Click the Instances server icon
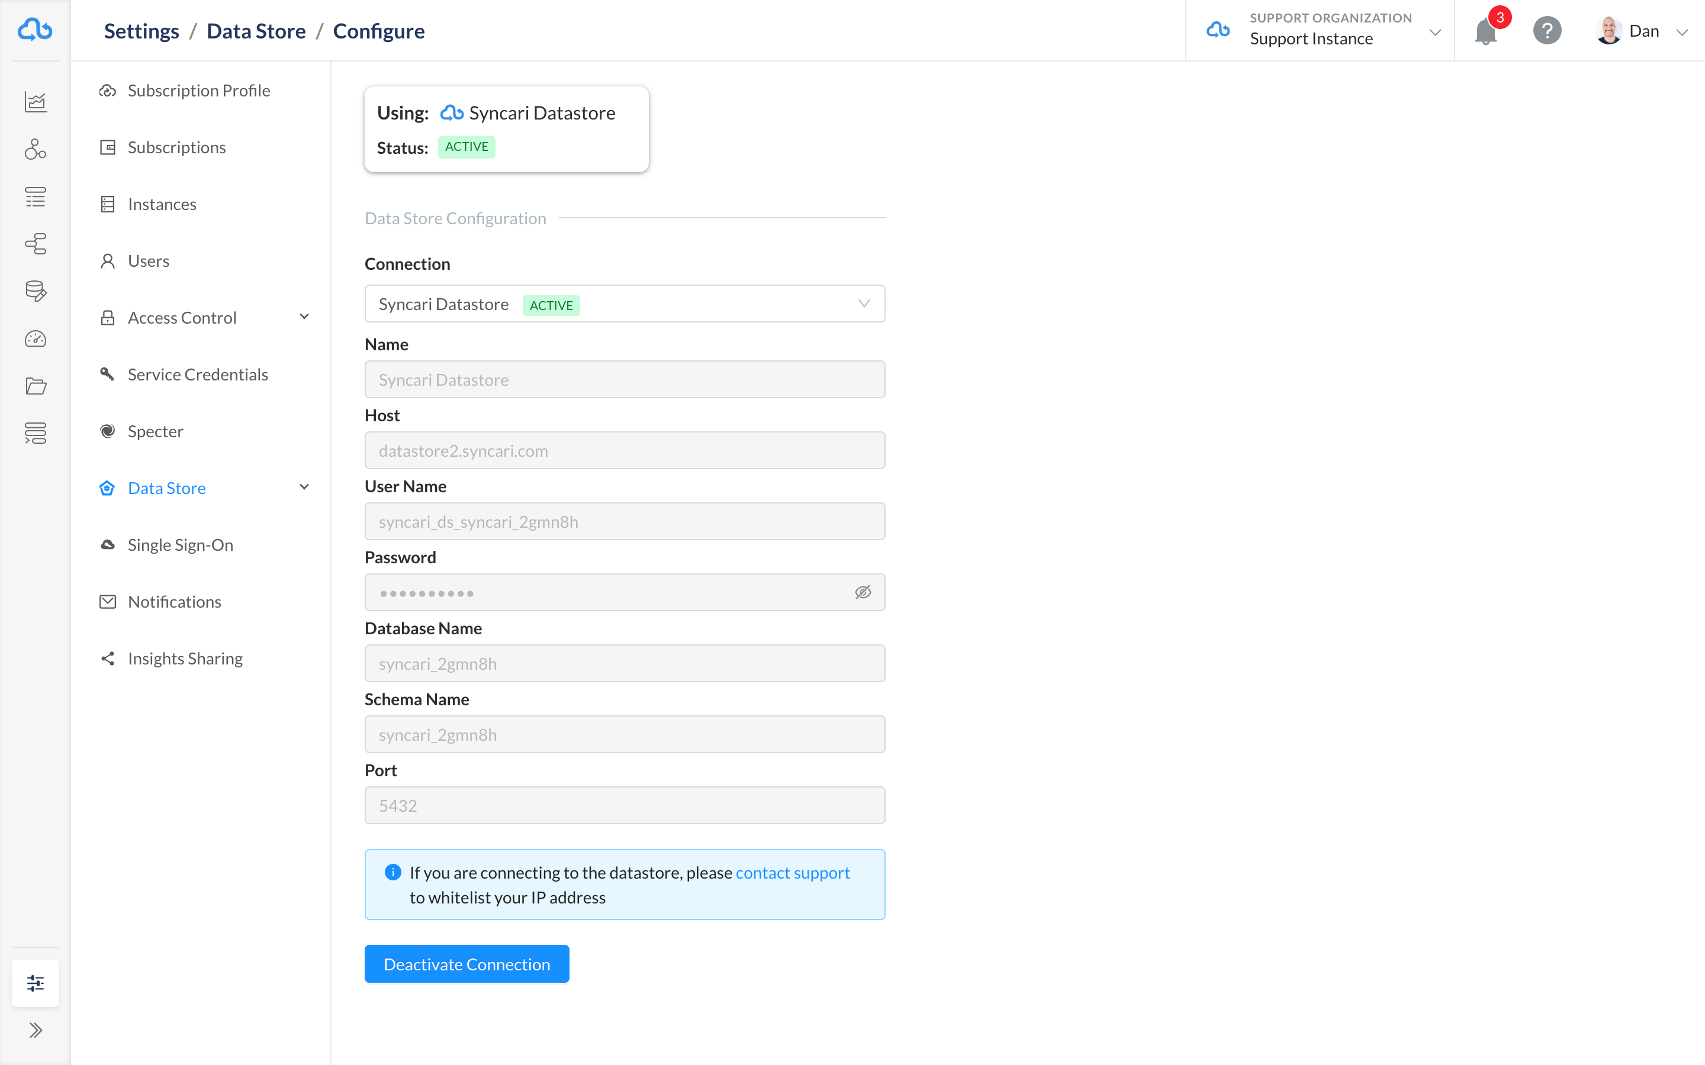The height and width of the screenshot is (1065, 1705). point(107,204)
